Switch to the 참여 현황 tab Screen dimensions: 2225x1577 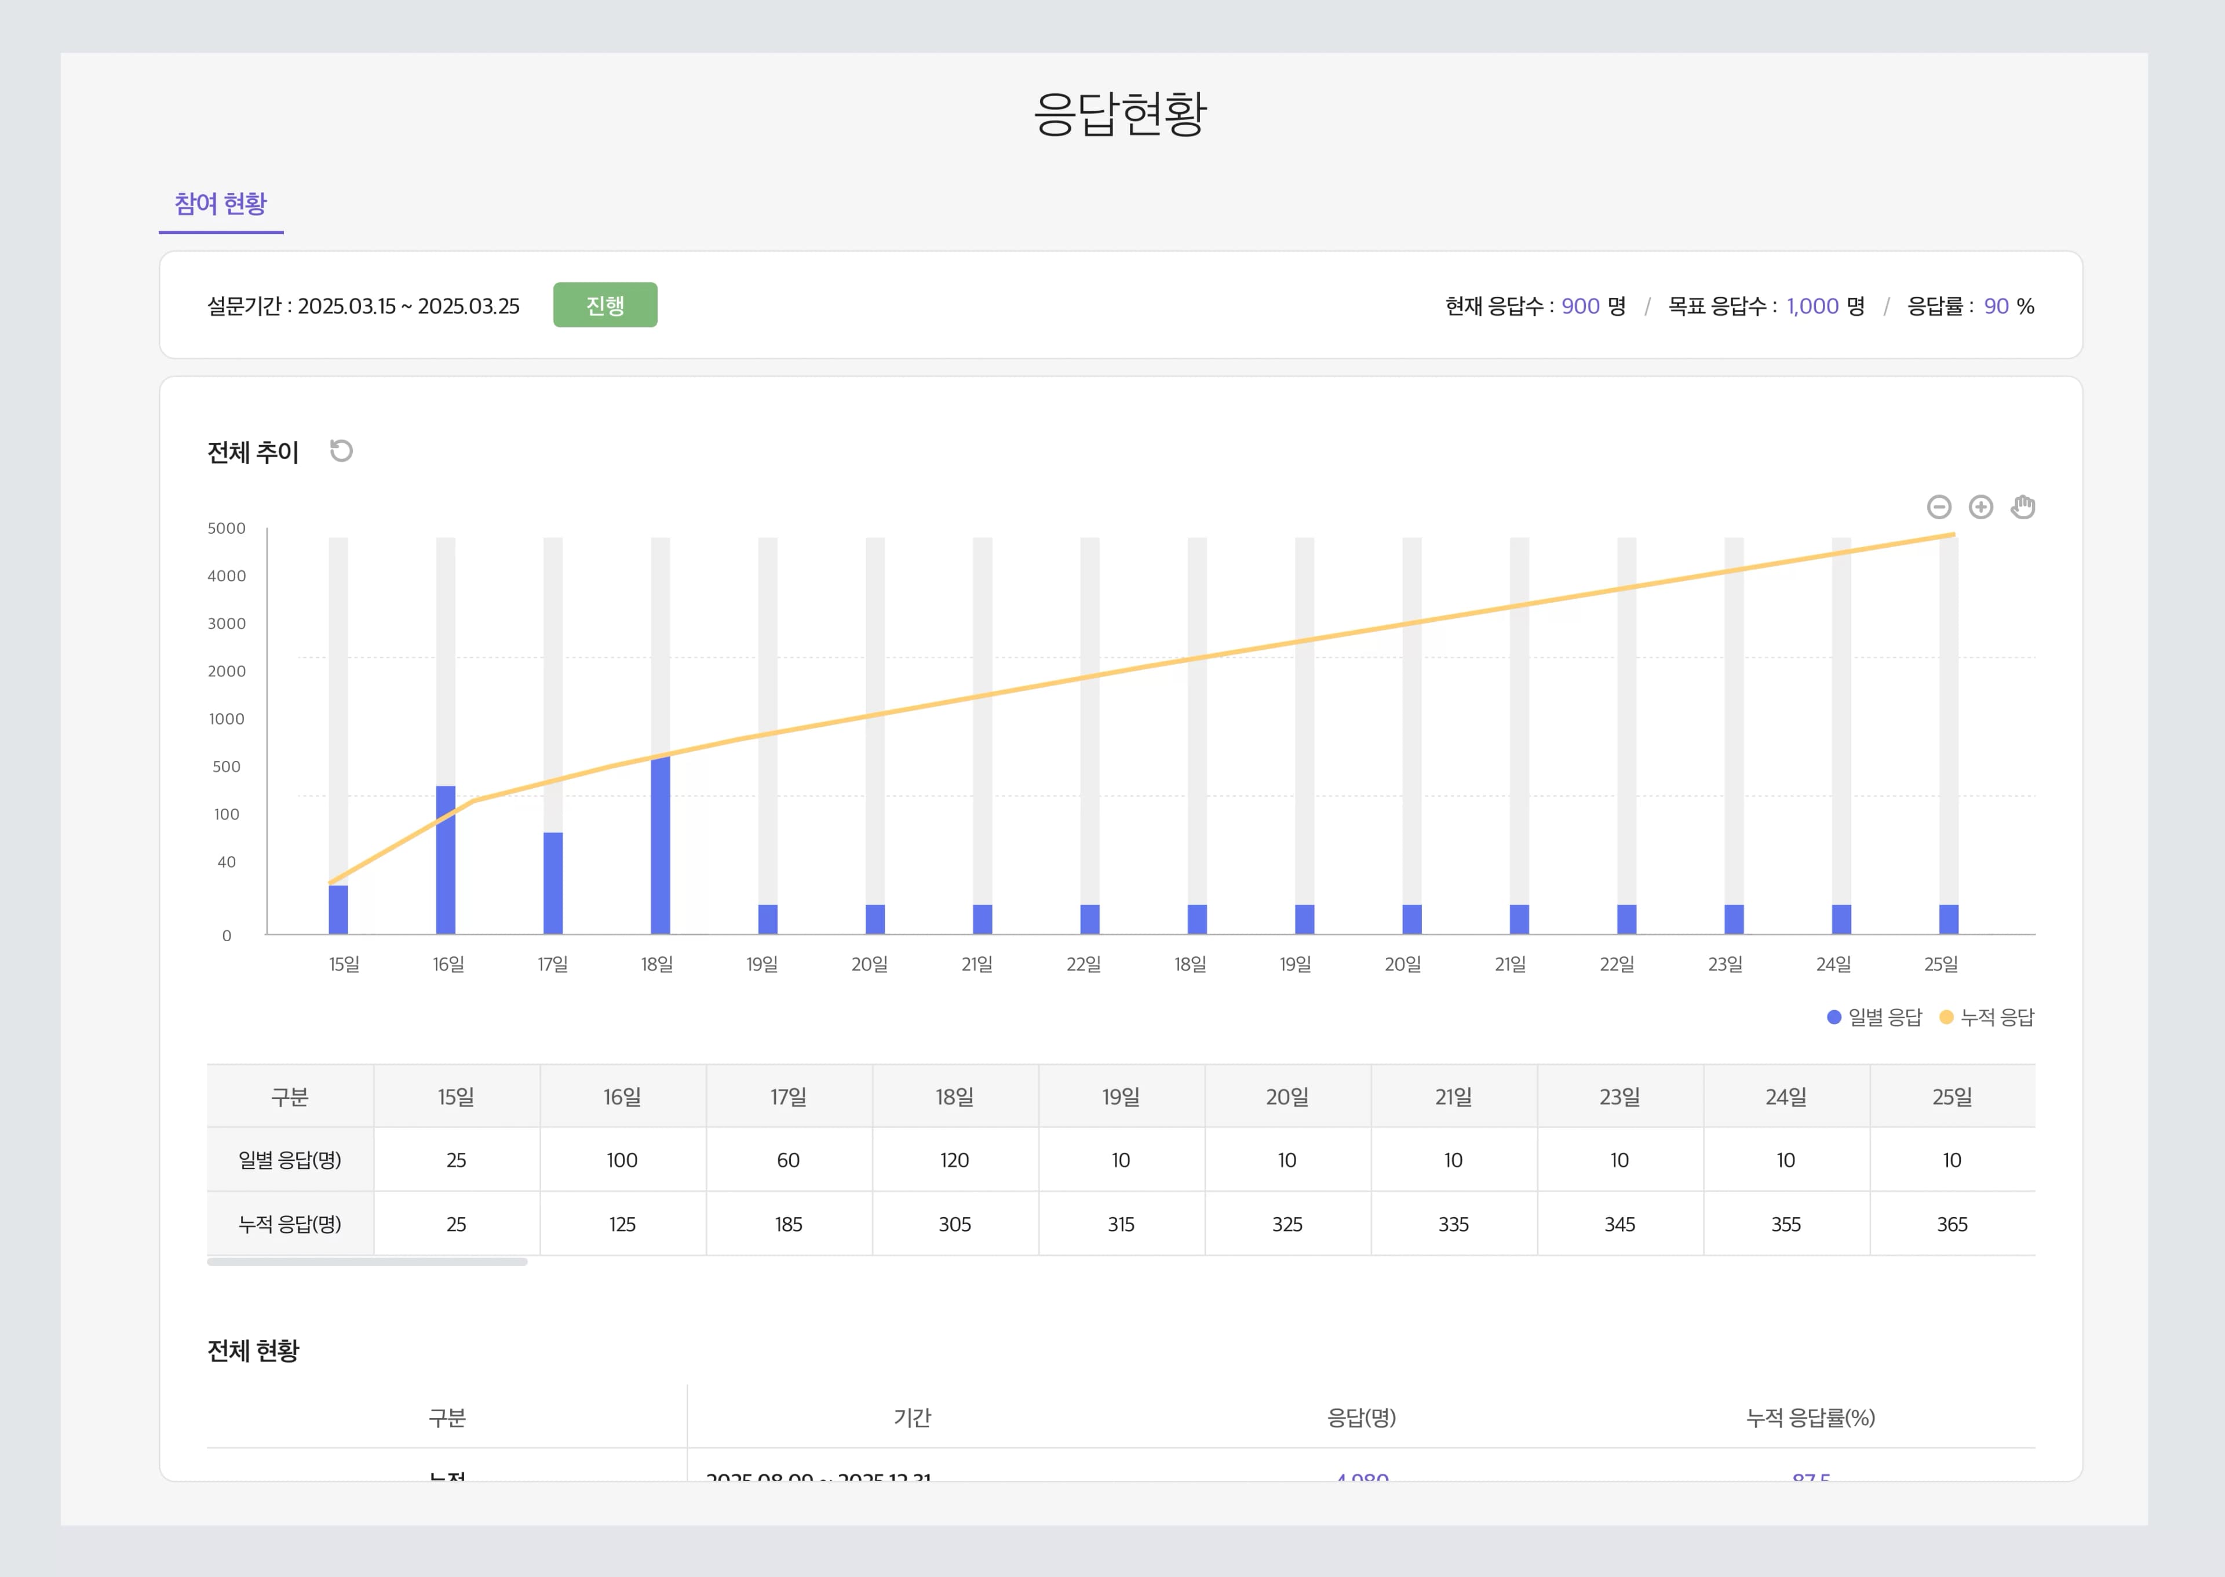coord(221,204)
